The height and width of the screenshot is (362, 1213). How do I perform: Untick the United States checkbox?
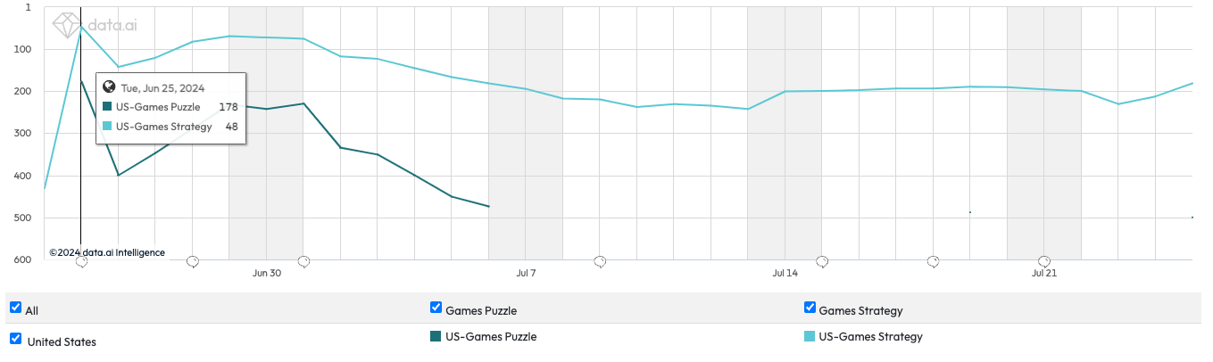pos(15,339)
